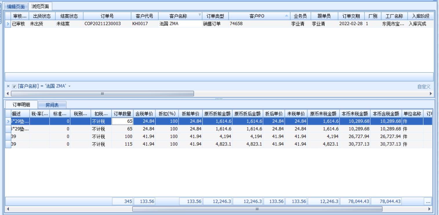Click the upper grid horizontal scrollbar thumb

point(102,93)
